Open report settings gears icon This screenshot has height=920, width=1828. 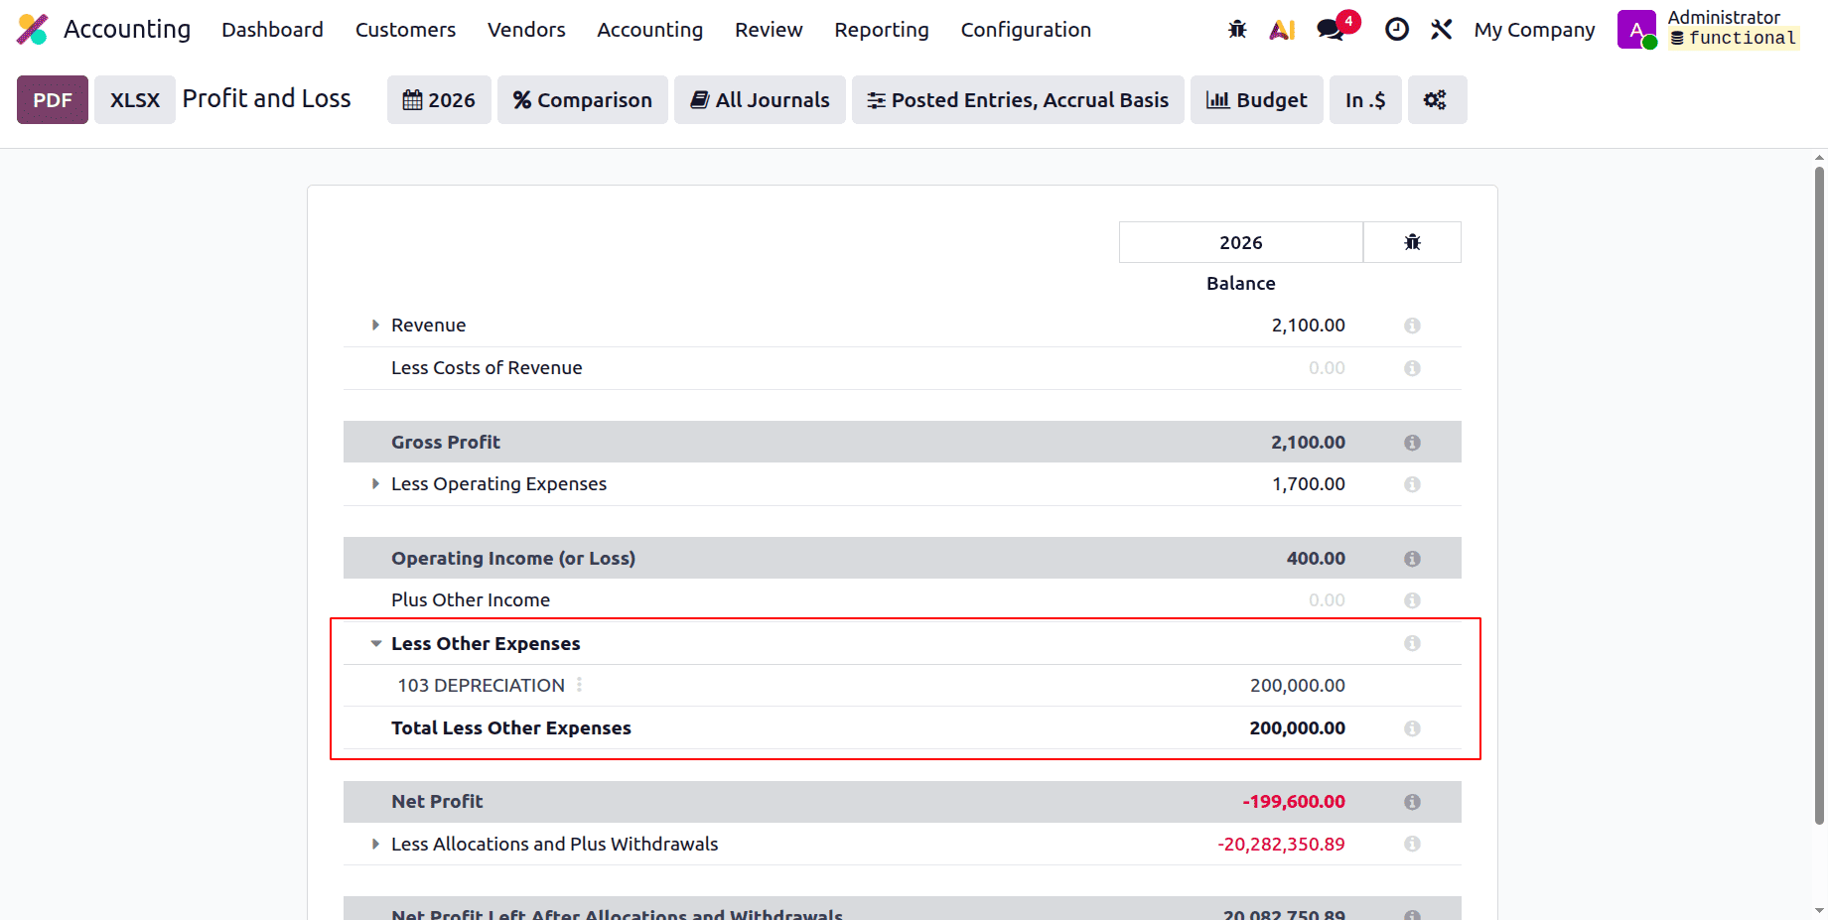[x=1437, y=100]
